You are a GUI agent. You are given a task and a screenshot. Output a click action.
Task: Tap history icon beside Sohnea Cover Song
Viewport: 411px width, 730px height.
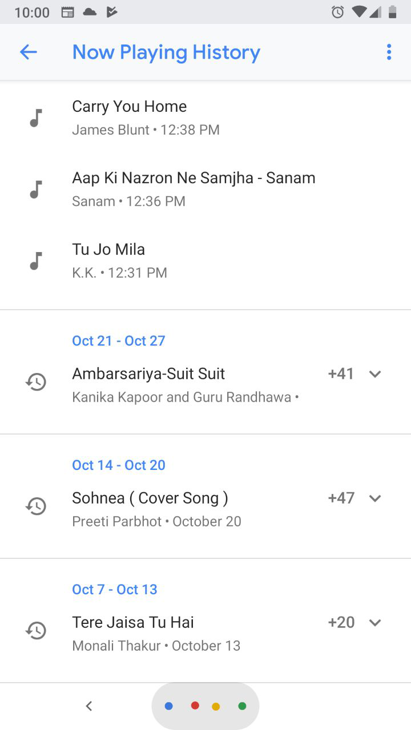pos(36,506)
